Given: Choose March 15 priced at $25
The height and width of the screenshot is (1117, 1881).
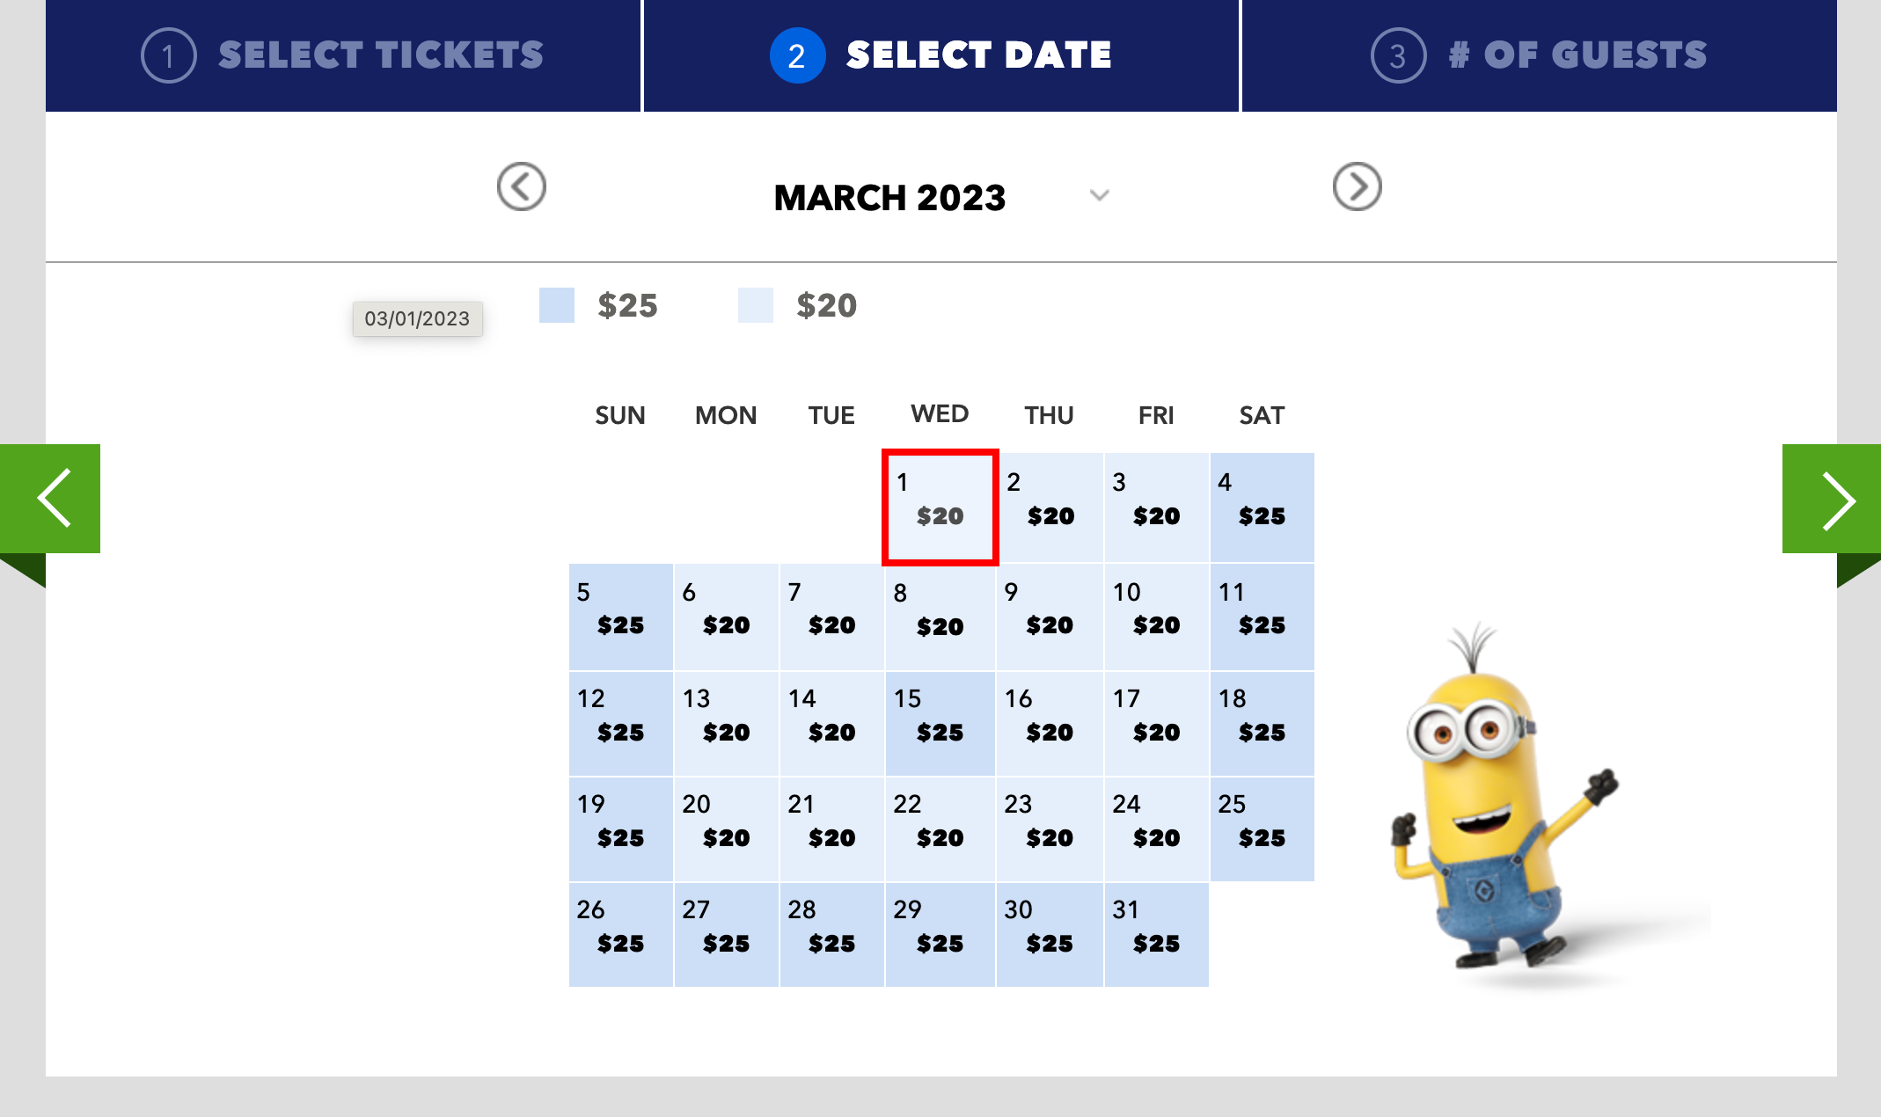Looking at the screenshot, I should (940, 723).
